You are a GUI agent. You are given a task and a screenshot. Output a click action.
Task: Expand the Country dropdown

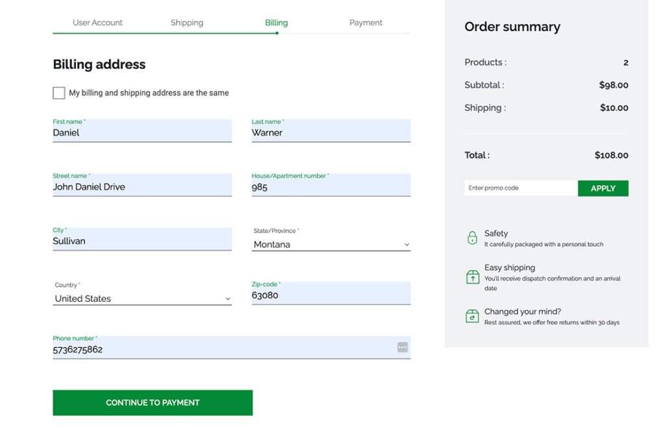click(x=142, y=299)
